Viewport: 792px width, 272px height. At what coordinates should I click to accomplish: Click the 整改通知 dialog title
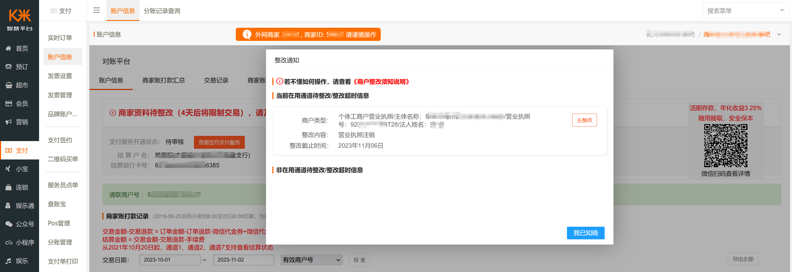coord(287,60)
